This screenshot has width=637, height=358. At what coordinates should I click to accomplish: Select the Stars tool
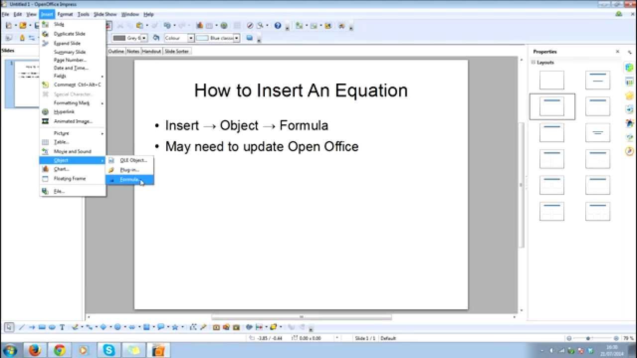[x=175, y=327]
